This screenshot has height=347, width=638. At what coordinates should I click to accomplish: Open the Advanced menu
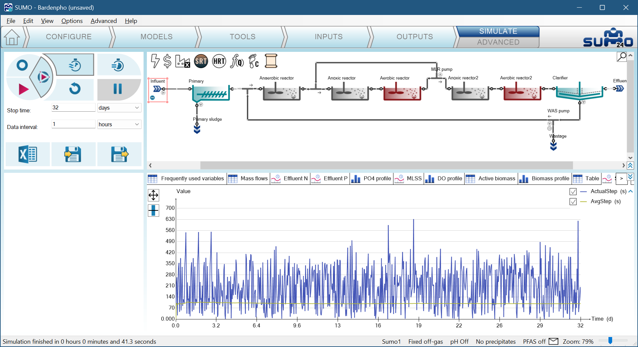pos(104,21)
